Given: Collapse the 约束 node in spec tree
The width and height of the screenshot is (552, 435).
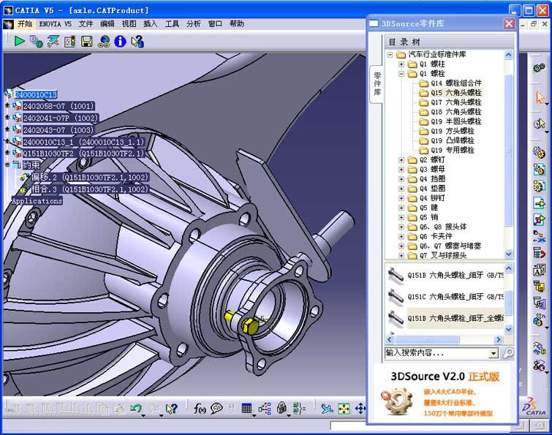Looking at the screenshot, I should [x=7, y=164].
